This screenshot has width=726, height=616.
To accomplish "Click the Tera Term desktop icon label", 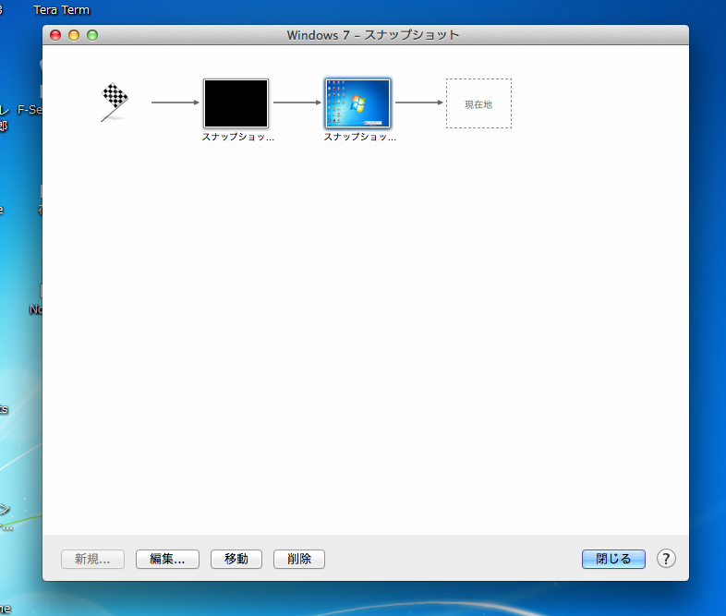I will [62, 10].
